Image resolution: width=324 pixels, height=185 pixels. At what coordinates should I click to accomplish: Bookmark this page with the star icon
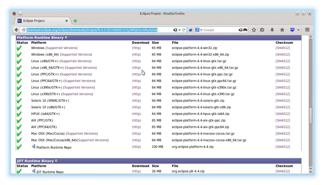coord(254,30)
